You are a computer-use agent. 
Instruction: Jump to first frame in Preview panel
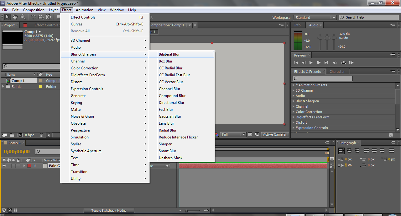click(x=296, y=63)
